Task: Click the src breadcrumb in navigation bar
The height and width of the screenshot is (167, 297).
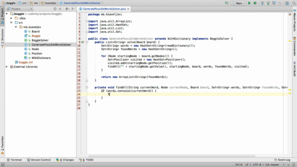Action: tap(23, 3)
